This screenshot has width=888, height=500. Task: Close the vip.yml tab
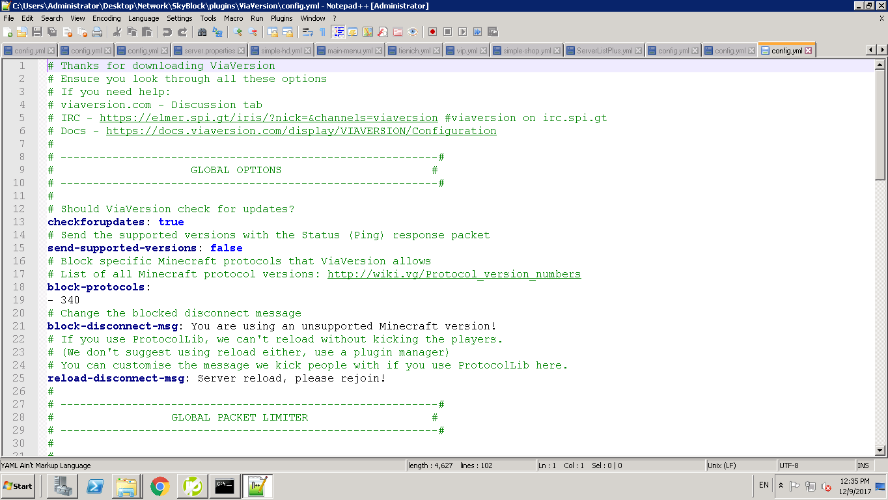coord(484,51)
